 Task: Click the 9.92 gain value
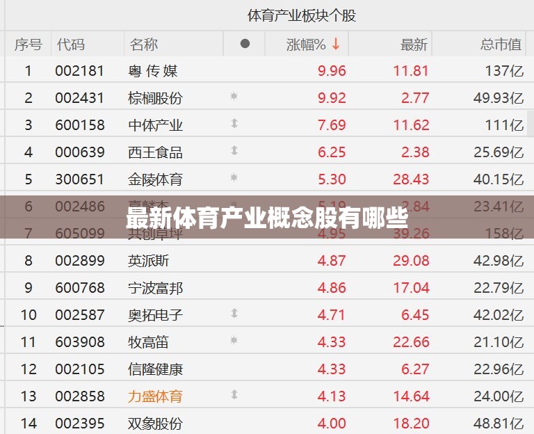pyautogui.click(x=332, y=98)
